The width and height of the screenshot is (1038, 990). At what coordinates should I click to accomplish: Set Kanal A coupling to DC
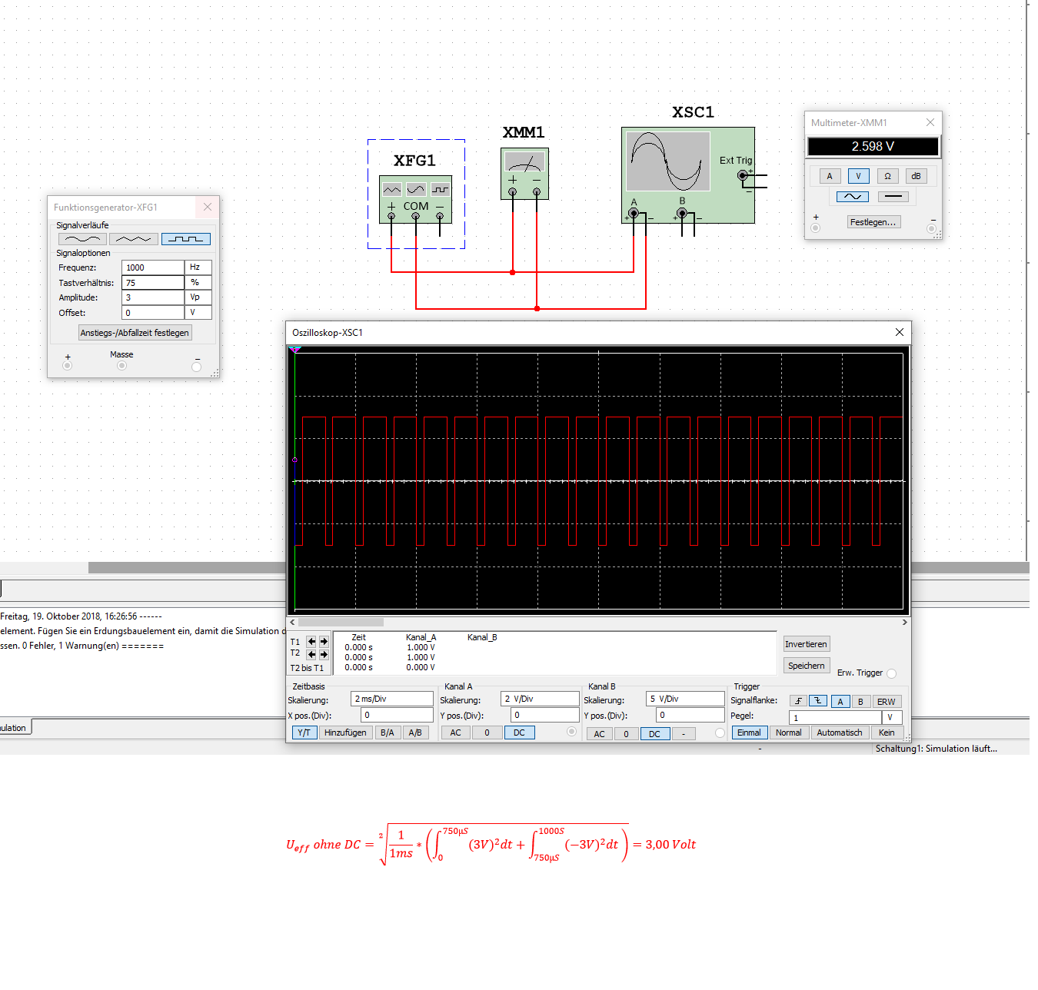[519, 733]
